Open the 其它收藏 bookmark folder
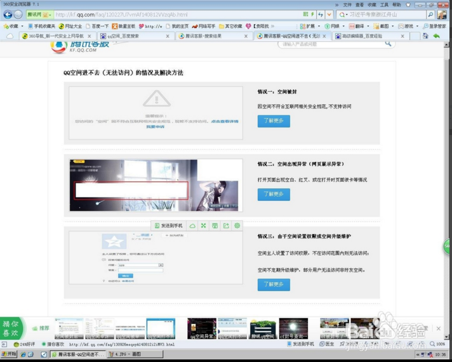 pos(230,26)
